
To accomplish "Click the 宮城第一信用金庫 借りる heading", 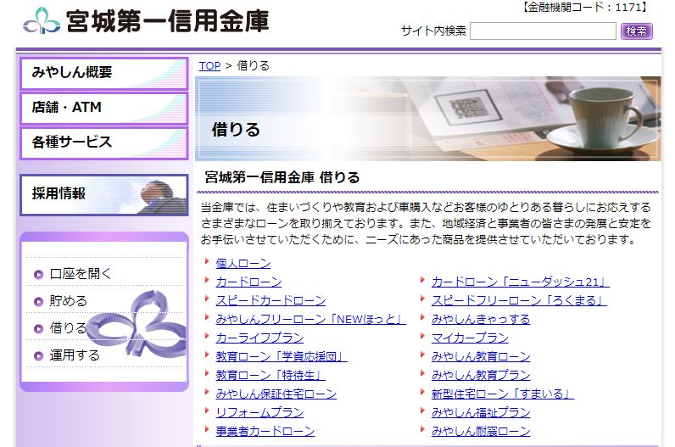I will pos(282,177).
